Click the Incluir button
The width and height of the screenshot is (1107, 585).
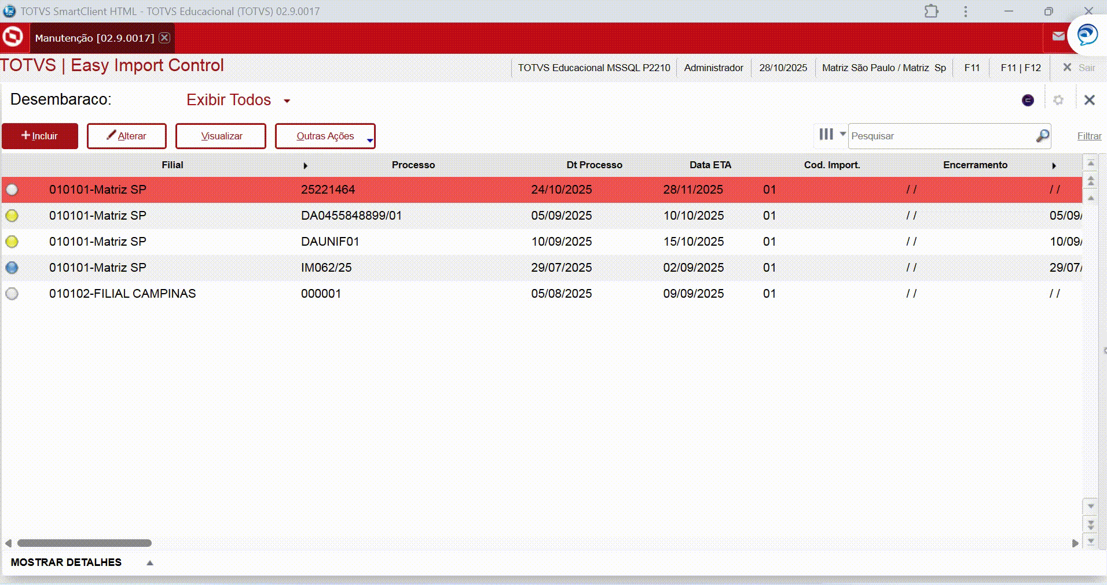(40, 136)
